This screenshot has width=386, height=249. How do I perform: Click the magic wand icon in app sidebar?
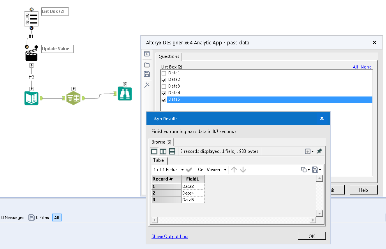(x=147, y=85)
